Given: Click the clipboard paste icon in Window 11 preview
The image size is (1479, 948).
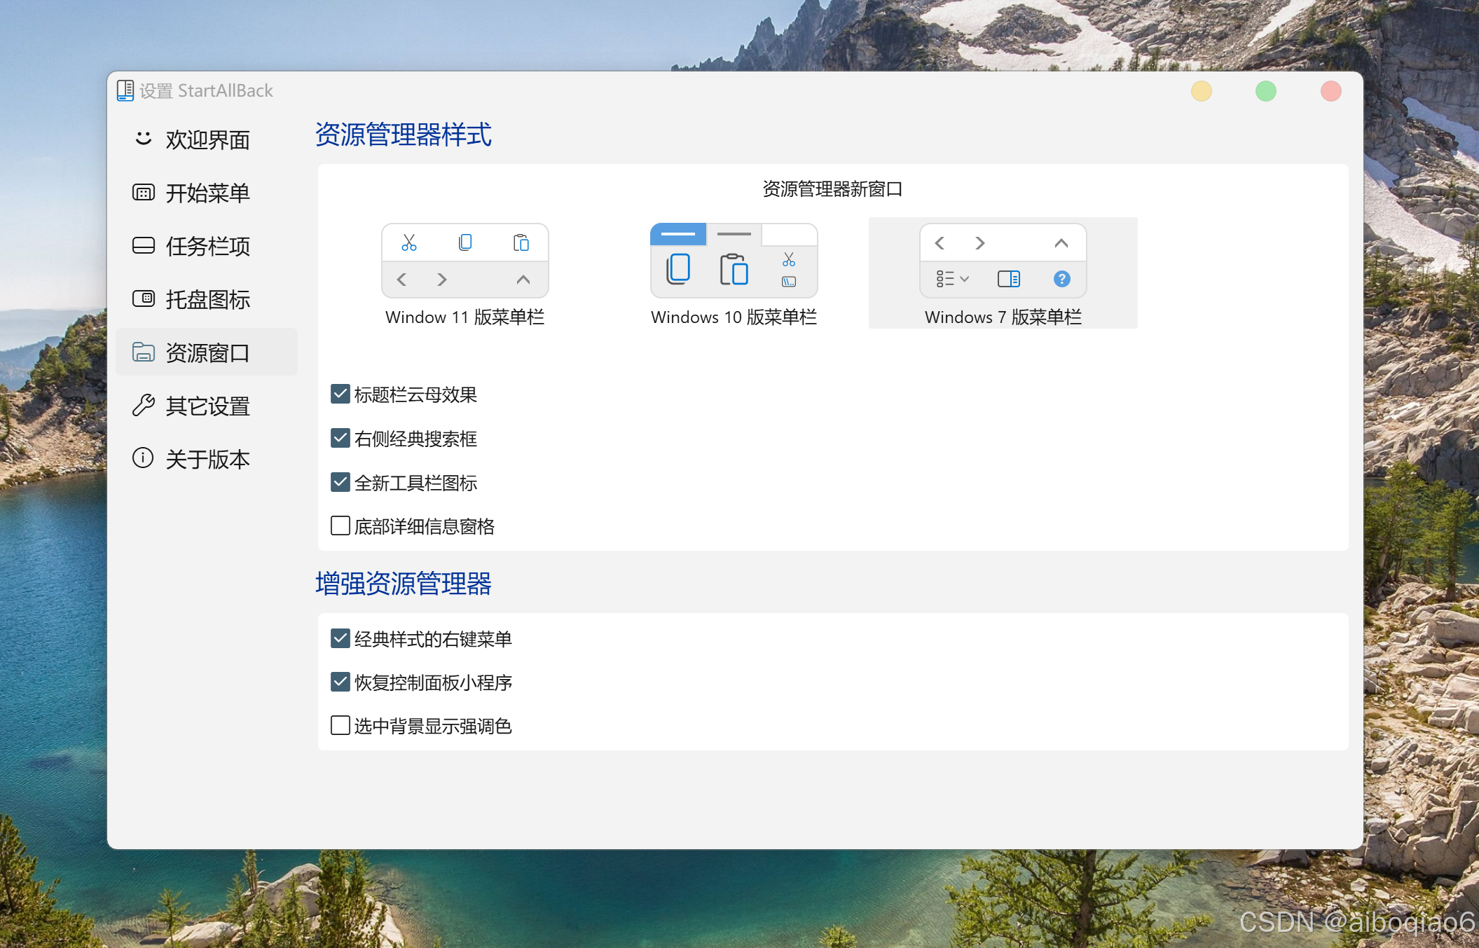Looking at the screenshot, I should (x=521, y=242).
